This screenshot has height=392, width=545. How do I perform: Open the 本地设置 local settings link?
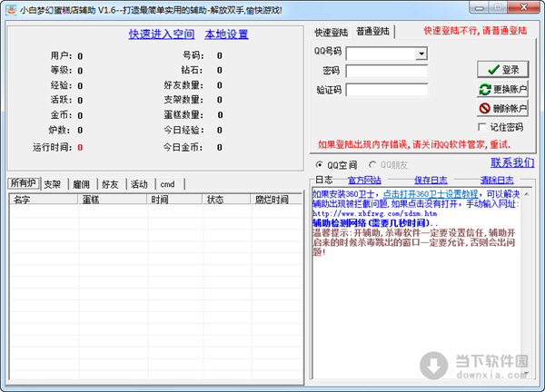click(x=226, y=34)
